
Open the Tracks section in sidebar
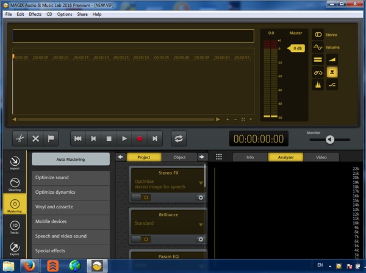pyautogui.click(x=15, y=227)
